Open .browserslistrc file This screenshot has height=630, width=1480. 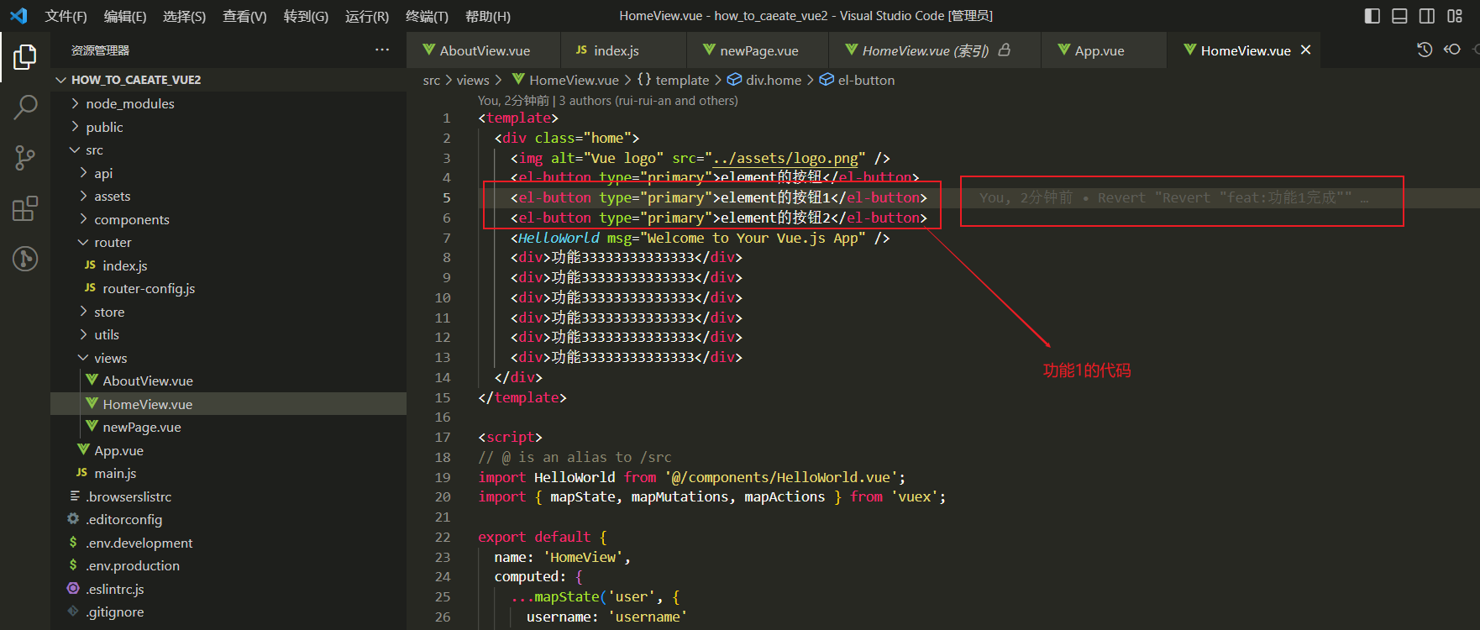[x=228, y=496]
